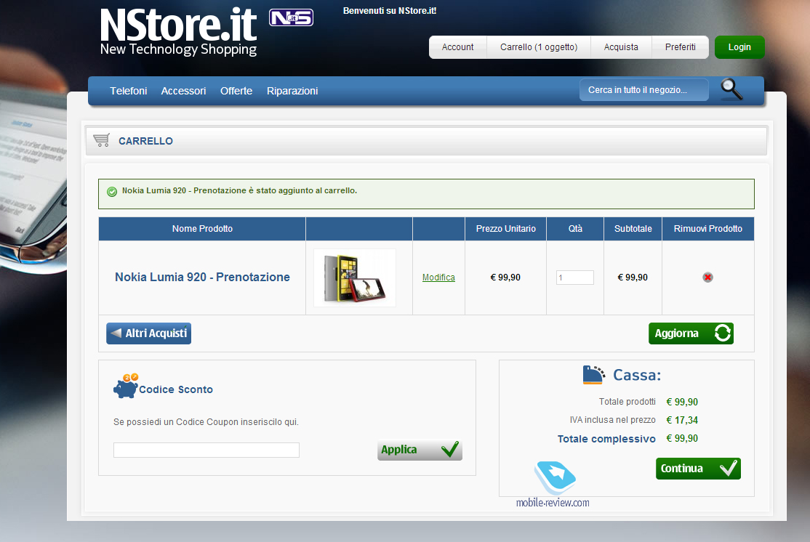
Task: Click the shopping cart icon beside CARRELLO
Action: (101, 140)
